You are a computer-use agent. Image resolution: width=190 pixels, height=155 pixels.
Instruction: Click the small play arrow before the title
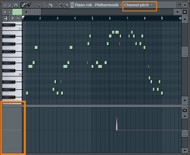[x=72, y=5]
